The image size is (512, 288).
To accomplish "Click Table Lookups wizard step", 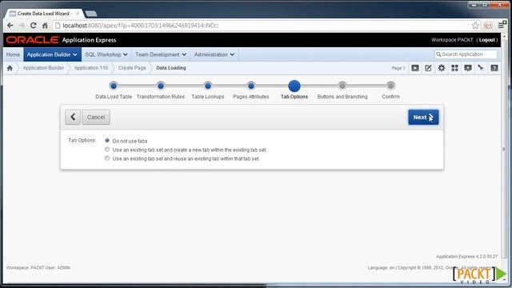I will pyautogui.click(x=208, y=86).
